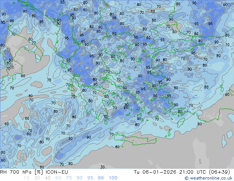The image size is (234, 181).
Task: Click the forecast offset '(06+39)'
Action: 219,172
